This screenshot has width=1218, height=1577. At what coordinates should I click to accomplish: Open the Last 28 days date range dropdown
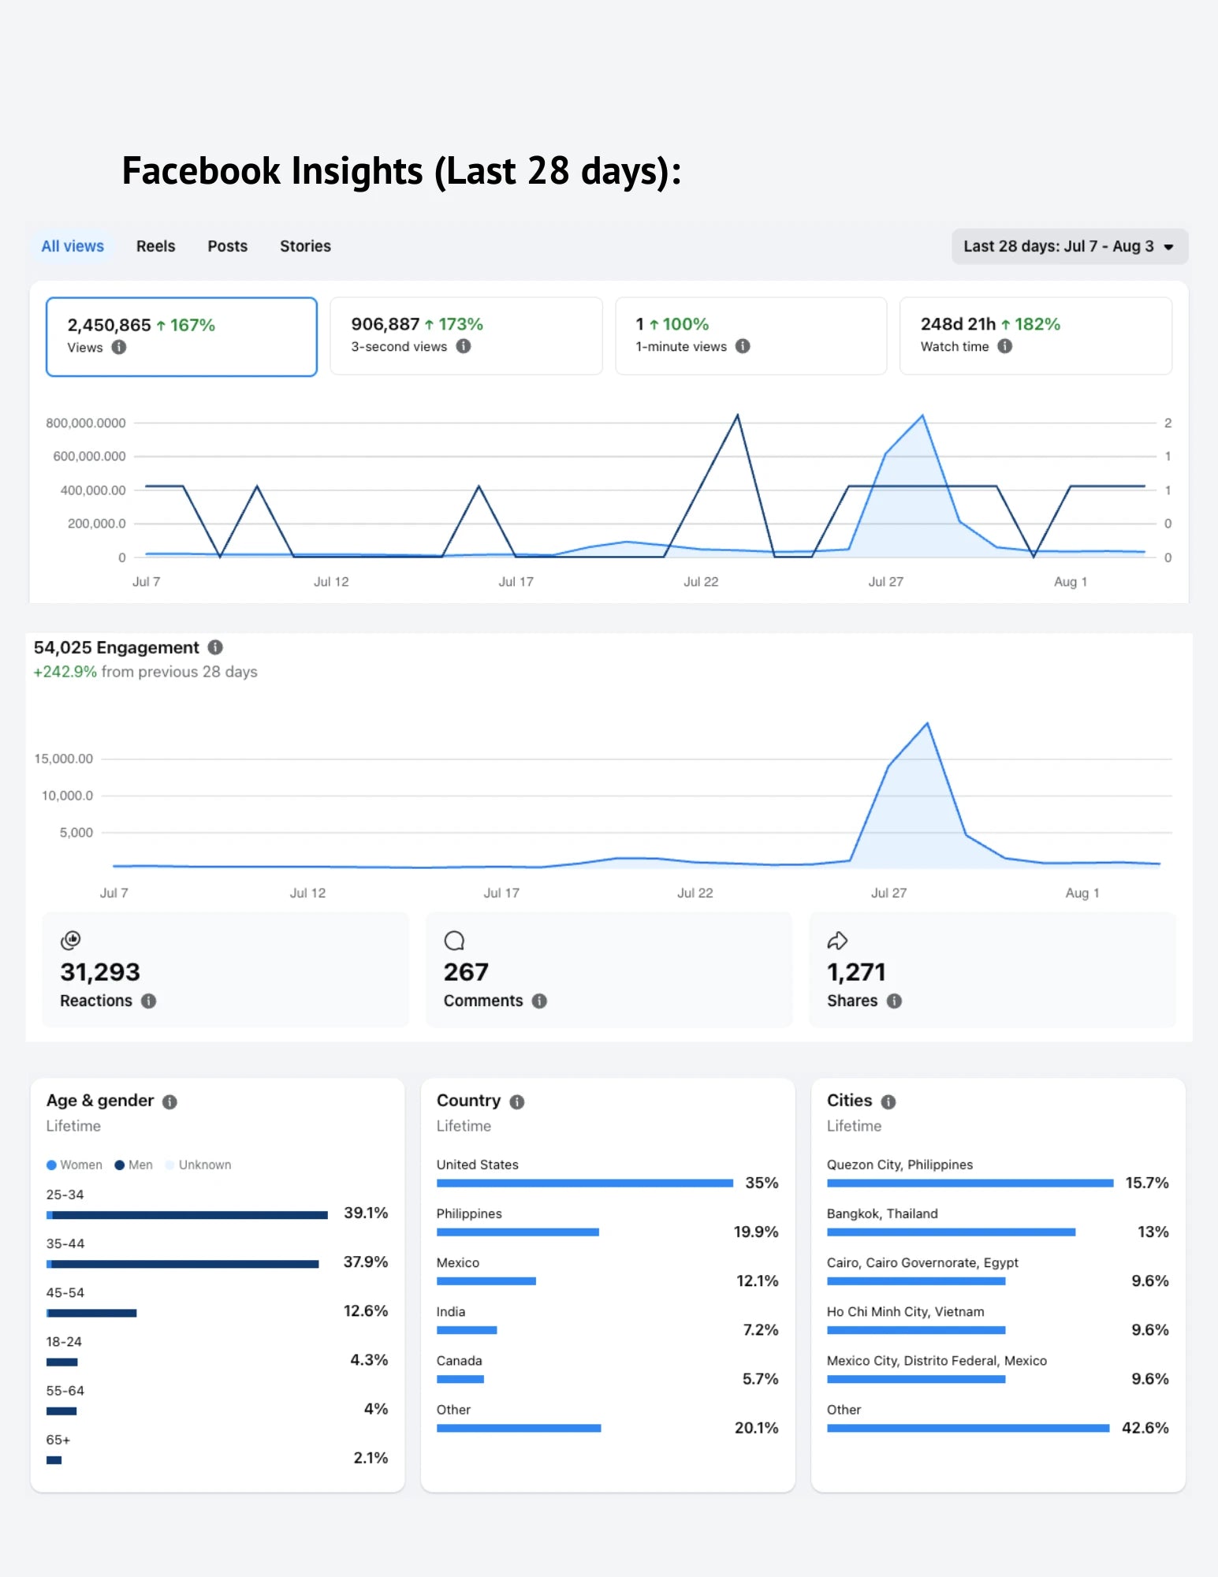click(1069, 246)
